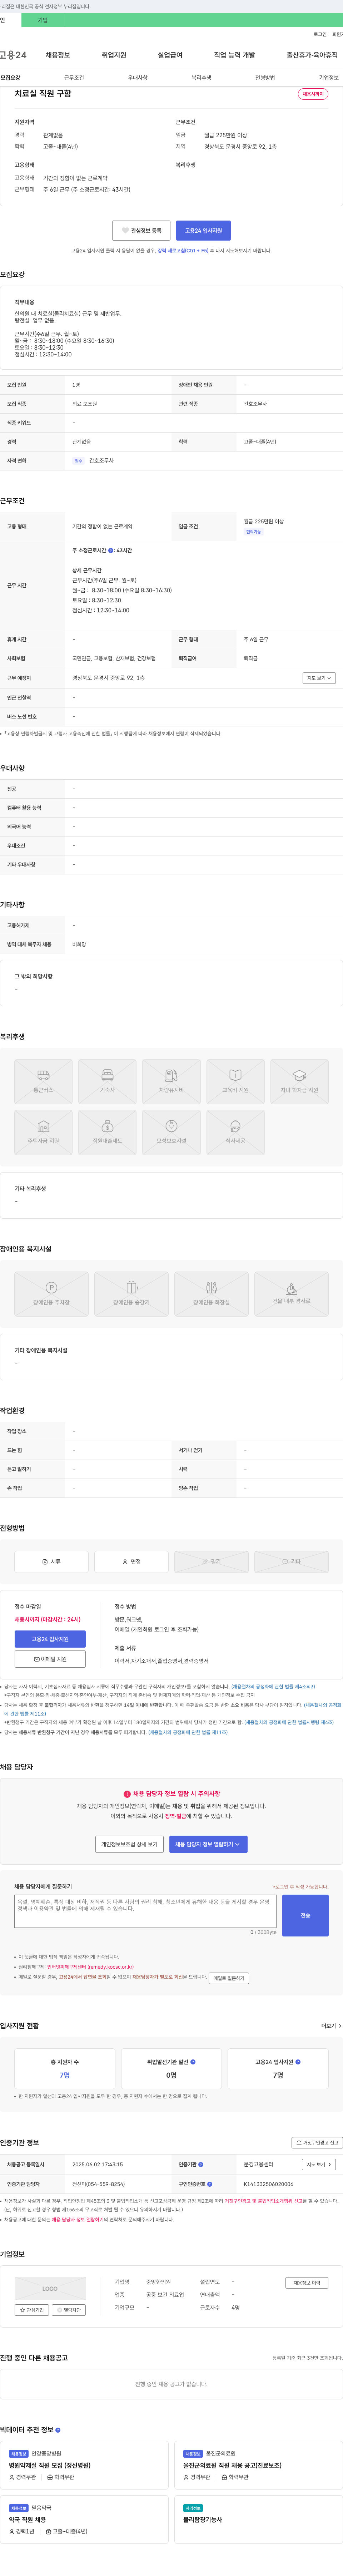Open 개인정보보호법 상세 보기
The height and width of the screenshot is (2576, 343).
(129, 1844)
